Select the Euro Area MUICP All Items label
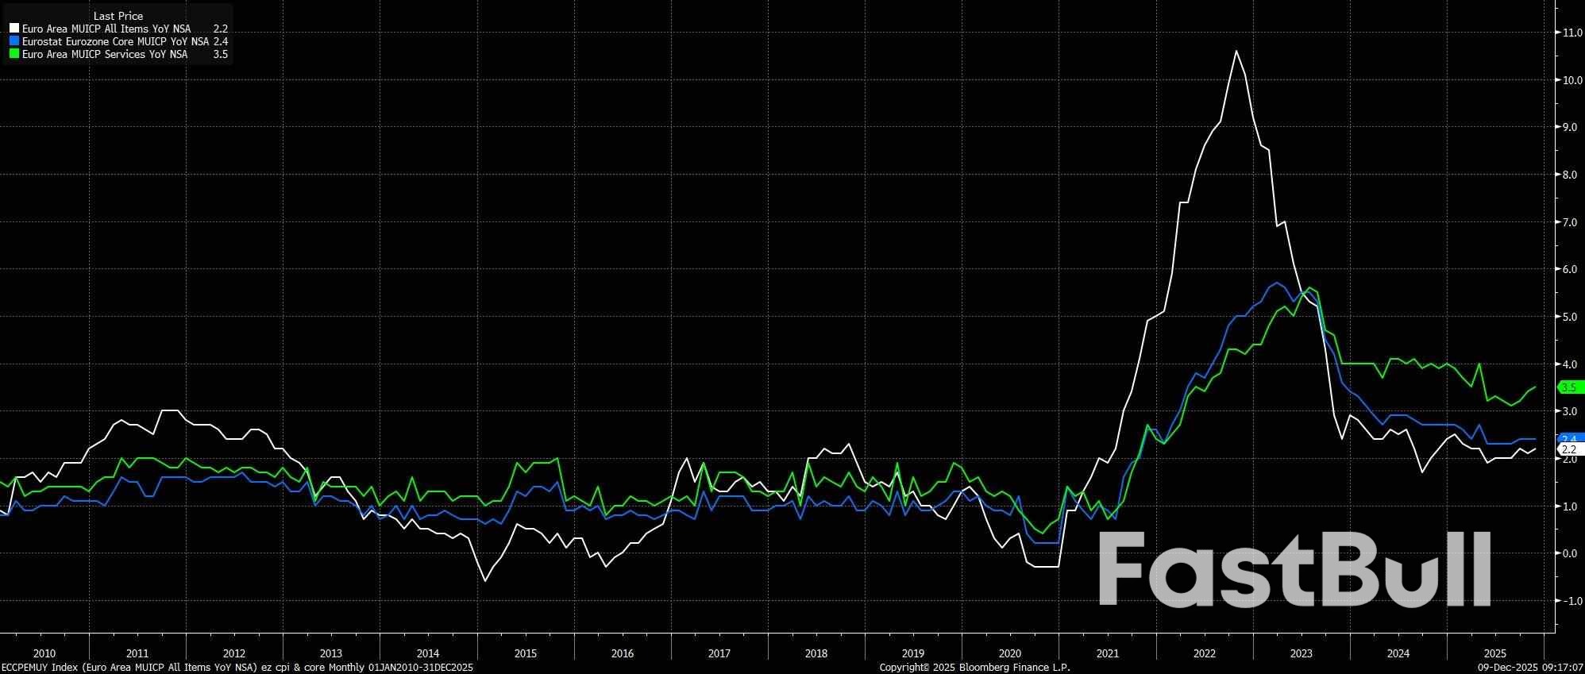 (x=106, y=29)
